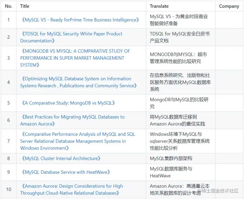Click row number 7 cell
The image size is (244, 199).
pyautogui.click(x=8, y=141)
